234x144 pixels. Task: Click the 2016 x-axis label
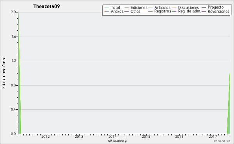(x=179, y=136)
